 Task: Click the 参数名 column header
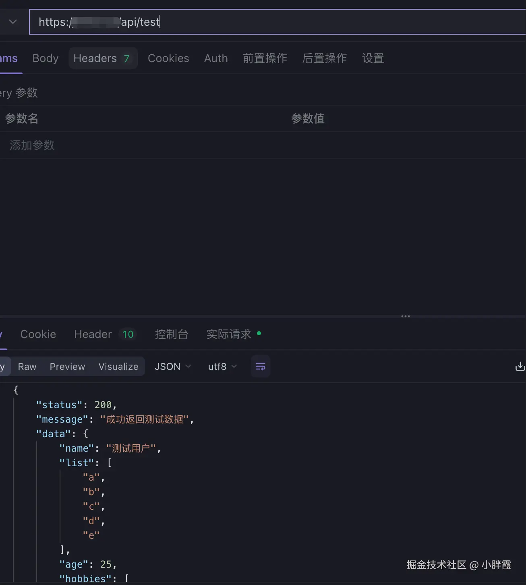(x=22, y=118)
